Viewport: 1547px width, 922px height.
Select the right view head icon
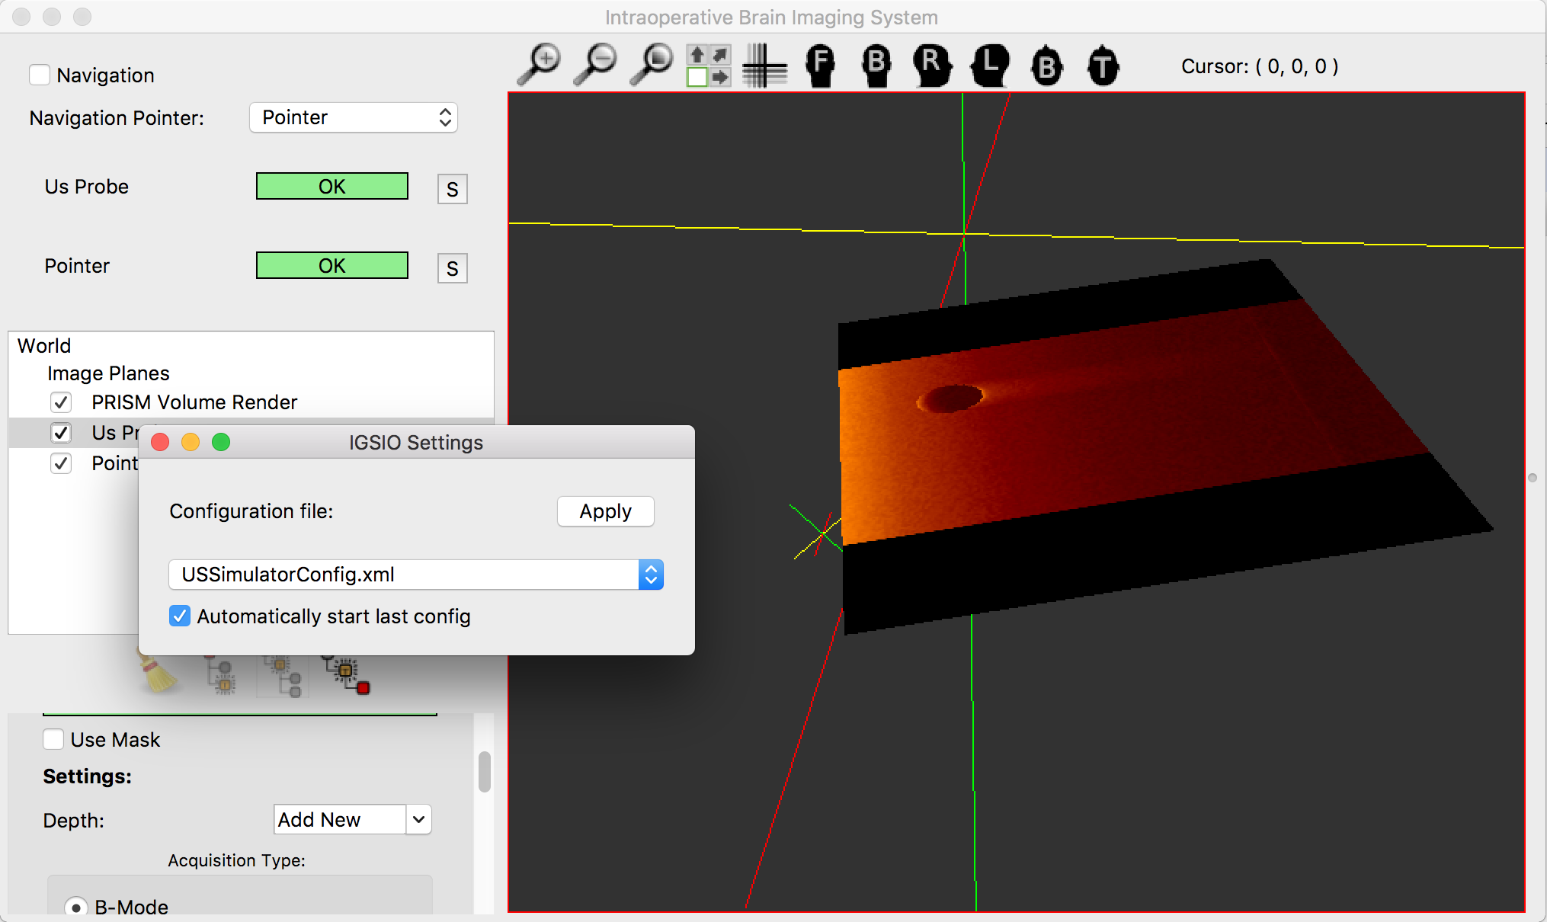(x=932, y=66)
